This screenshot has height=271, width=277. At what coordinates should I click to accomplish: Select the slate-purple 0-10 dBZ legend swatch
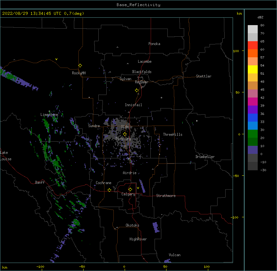pyautogui.click(x=253, y=150)
